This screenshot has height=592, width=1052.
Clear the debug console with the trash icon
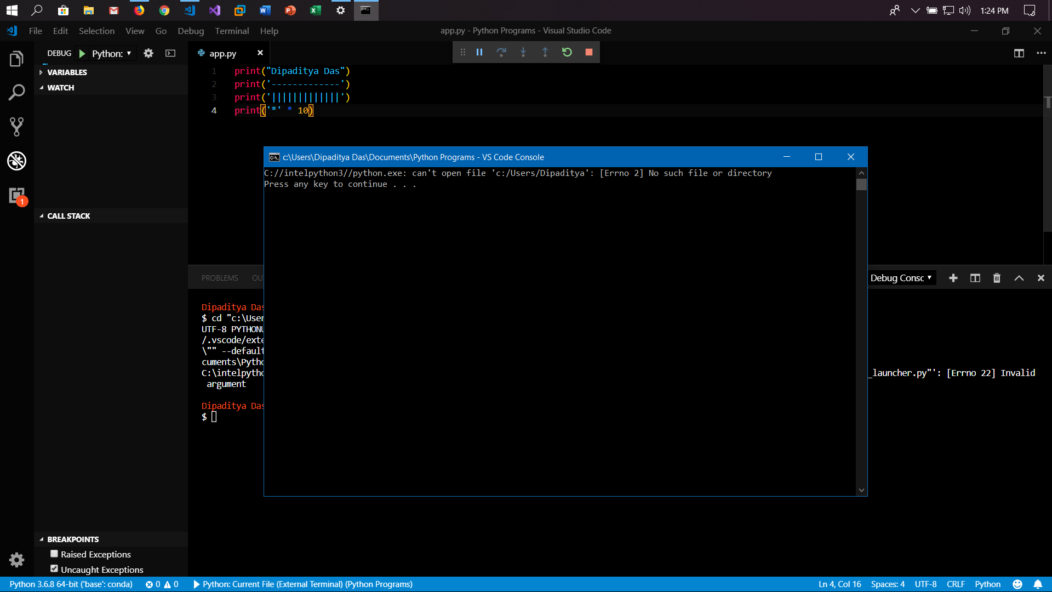(996, 278)
